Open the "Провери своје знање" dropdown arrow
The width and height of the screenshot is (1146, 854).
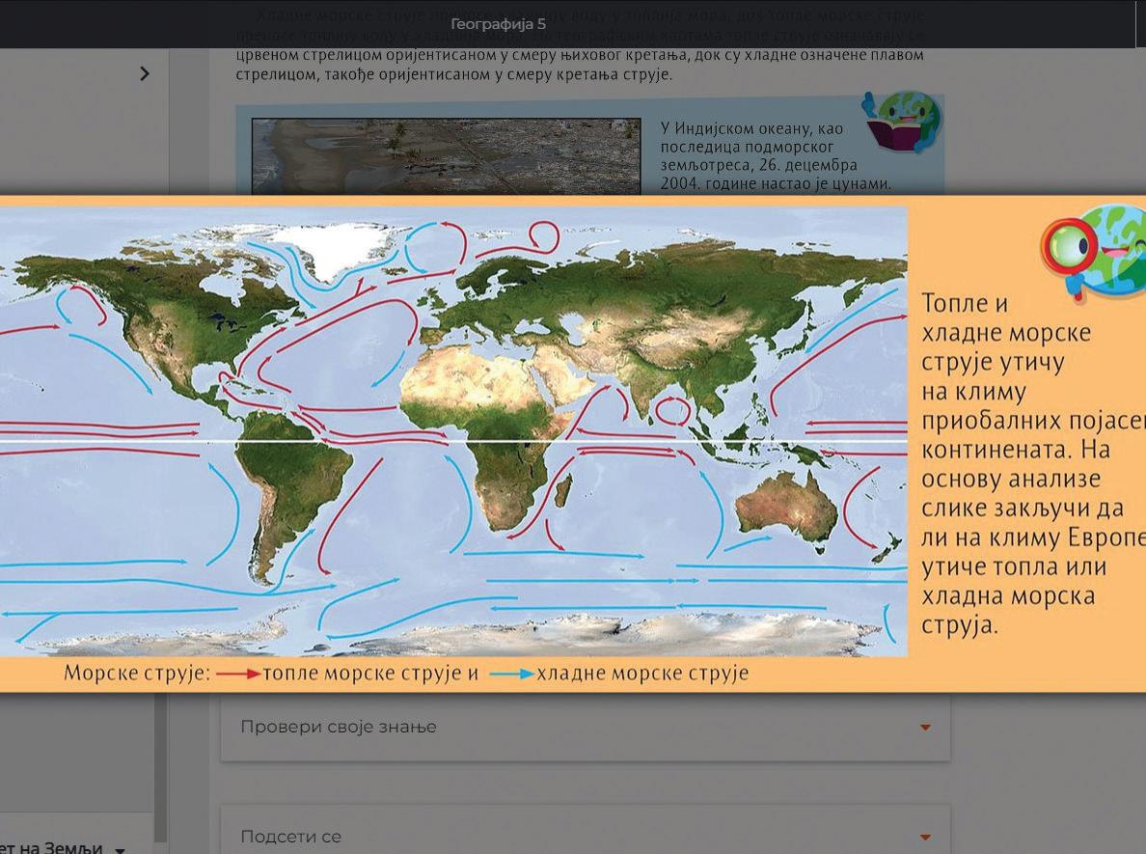(925, 727)
